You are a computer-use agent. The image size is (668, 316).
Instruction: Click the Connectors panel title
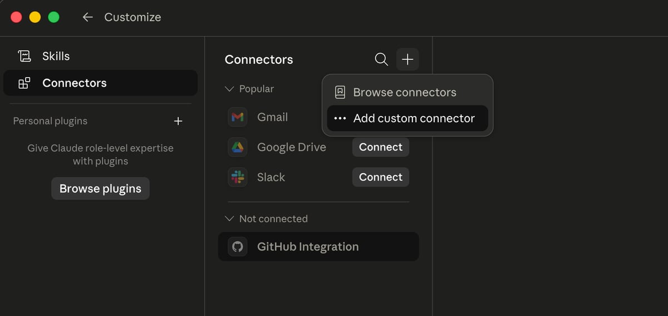[x=259, y=59]
